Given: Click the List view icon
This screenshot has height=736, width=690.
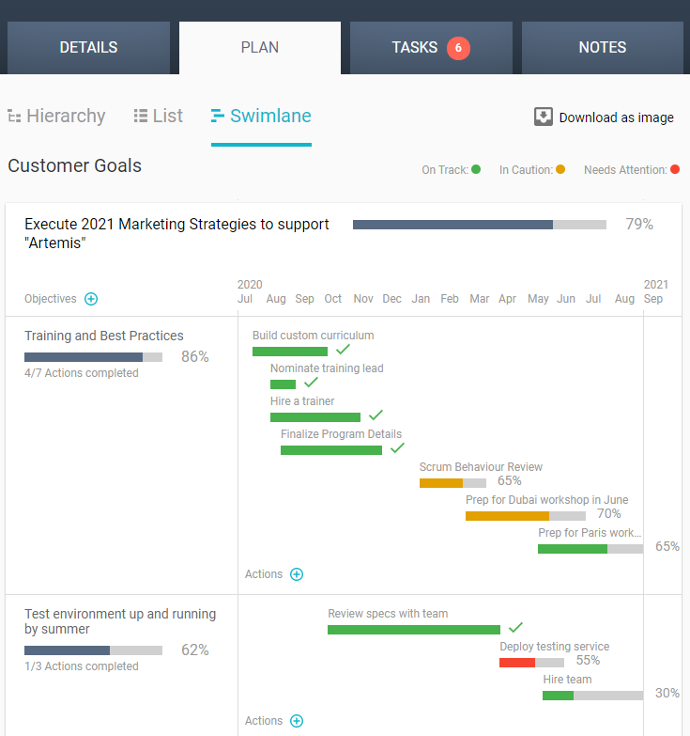Looking at the screenshot, I should point(141,117).
